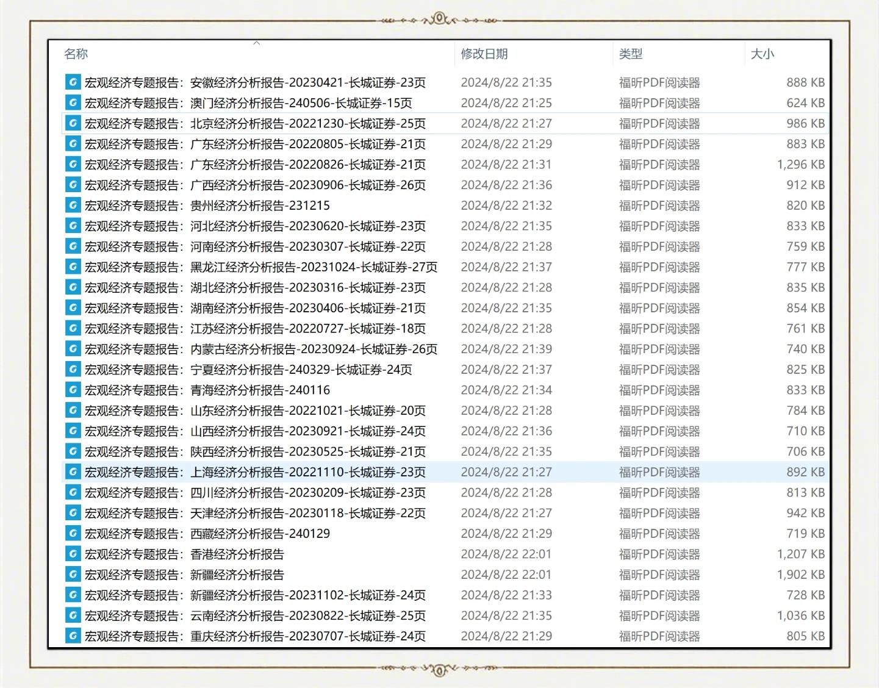Click the Foxit PDF icon beside the 西藏 report
The height and width of the screenshot is (688, 879).
73,533
